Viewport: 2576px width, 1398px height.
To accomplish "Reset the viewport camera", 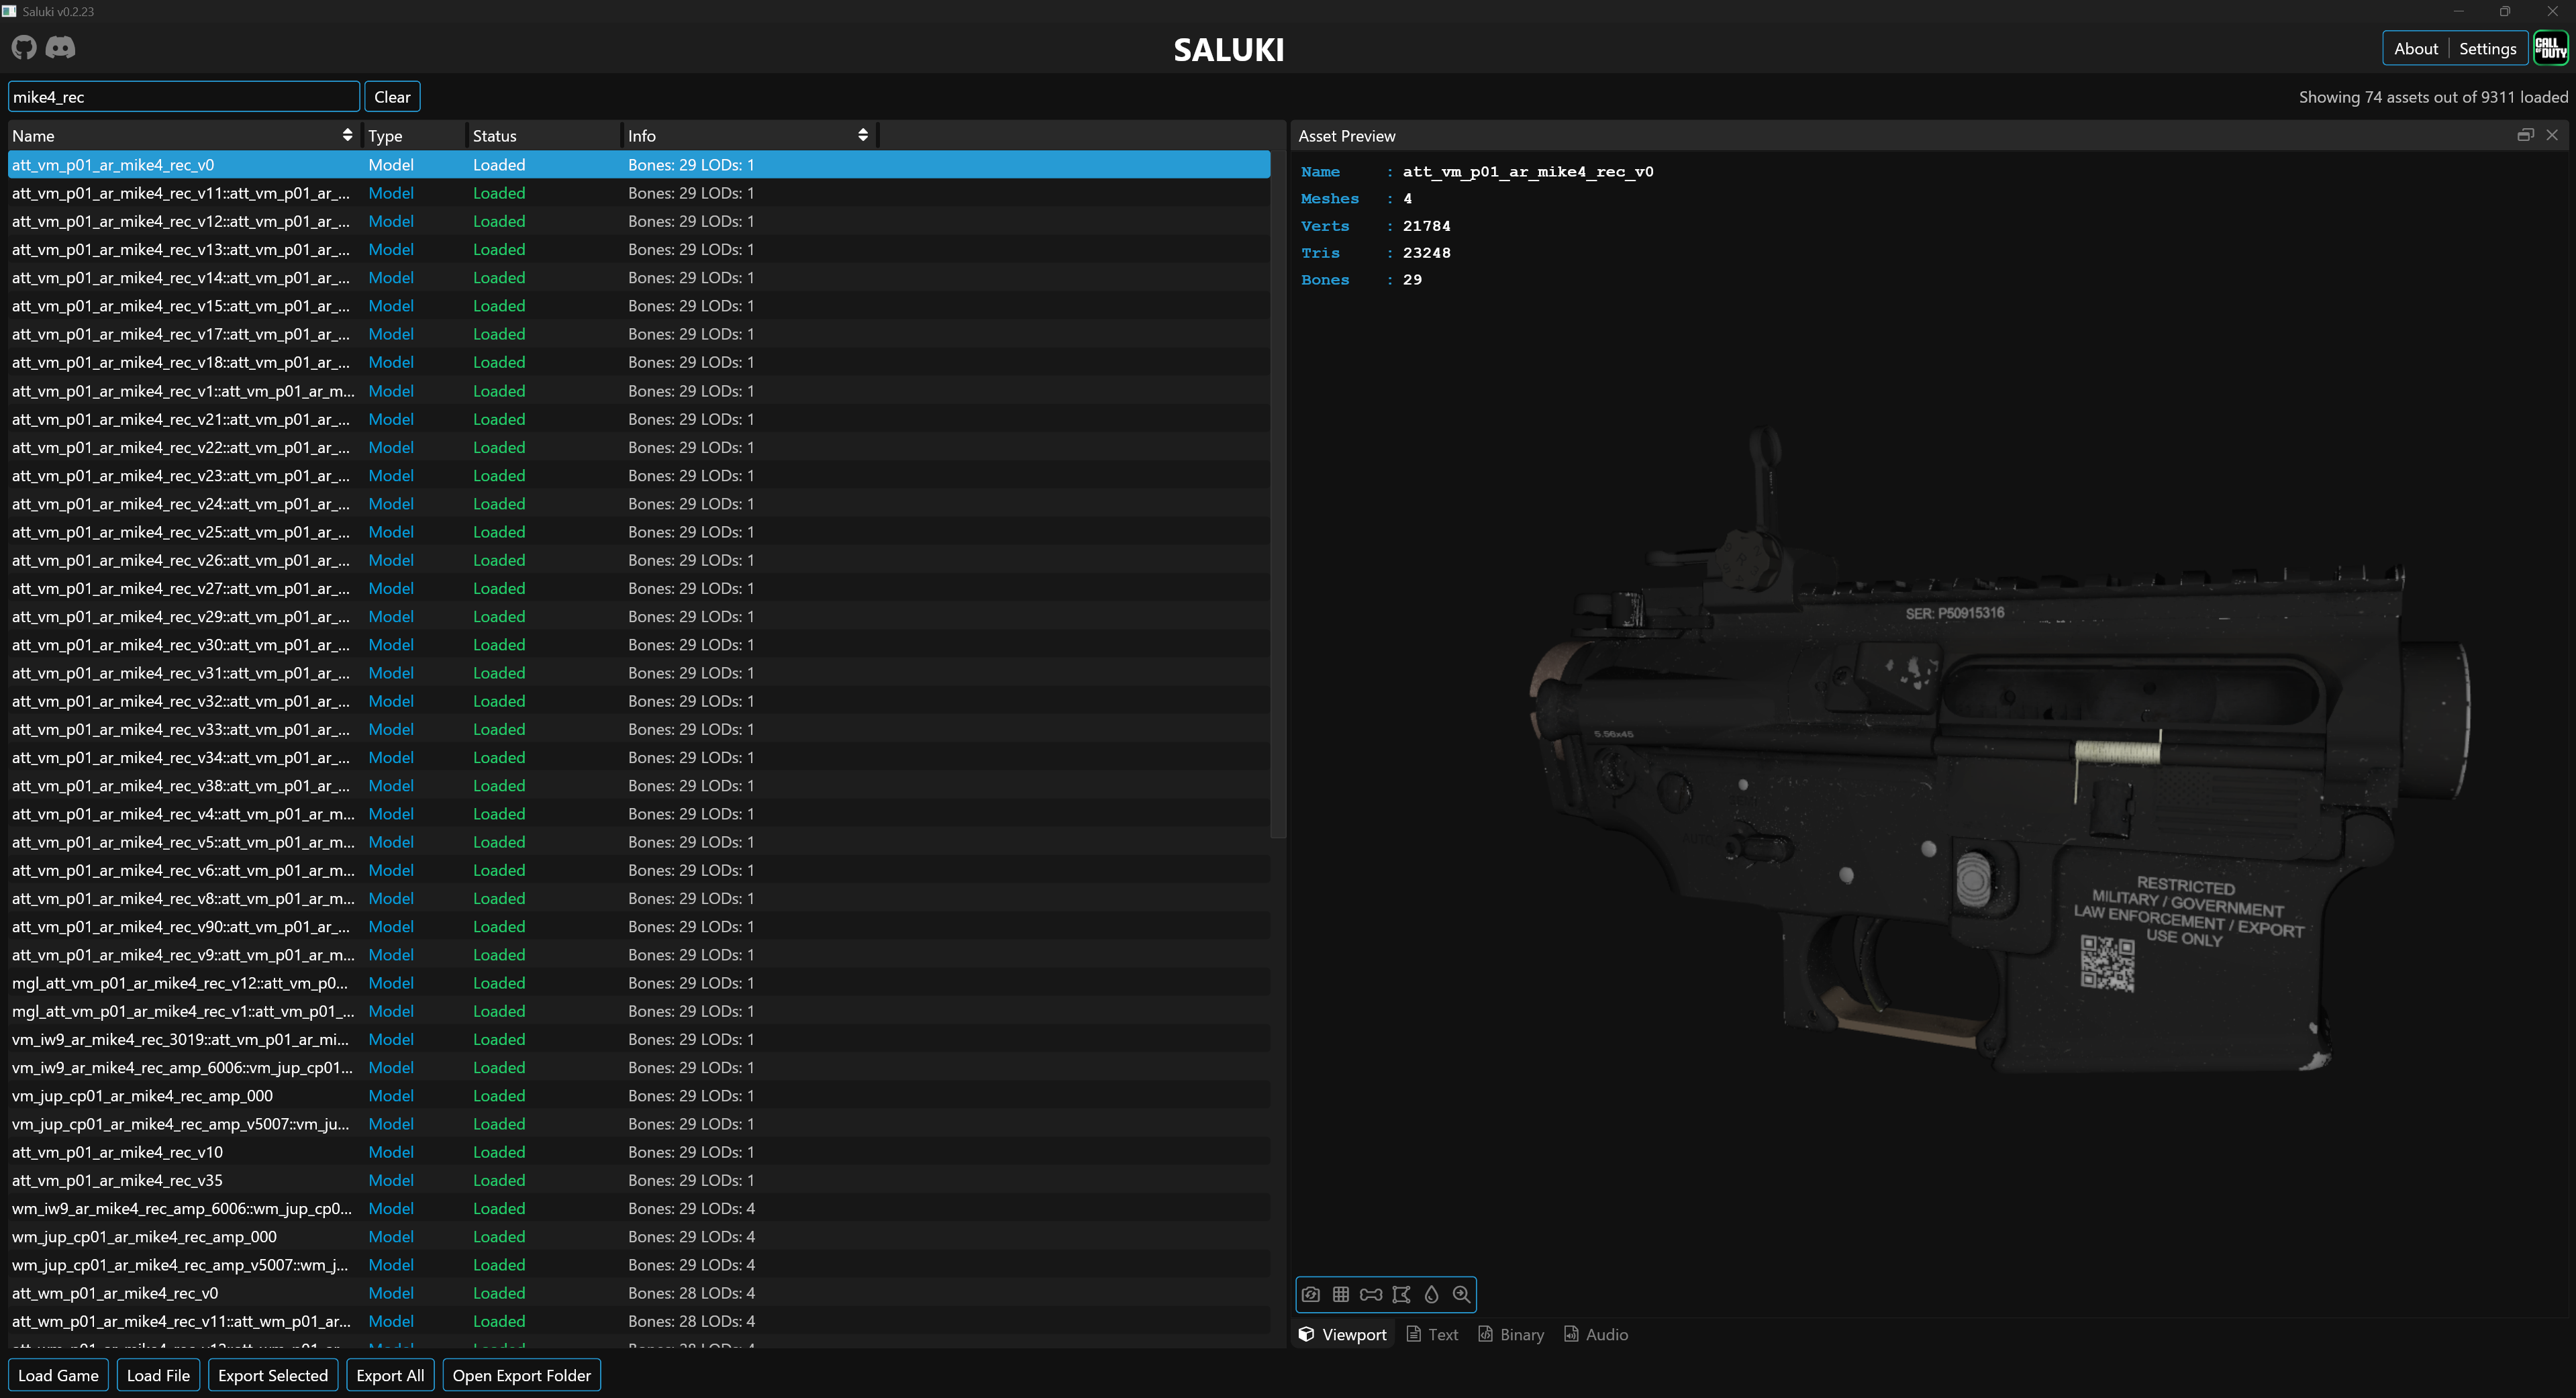I will point(1311,1294).
